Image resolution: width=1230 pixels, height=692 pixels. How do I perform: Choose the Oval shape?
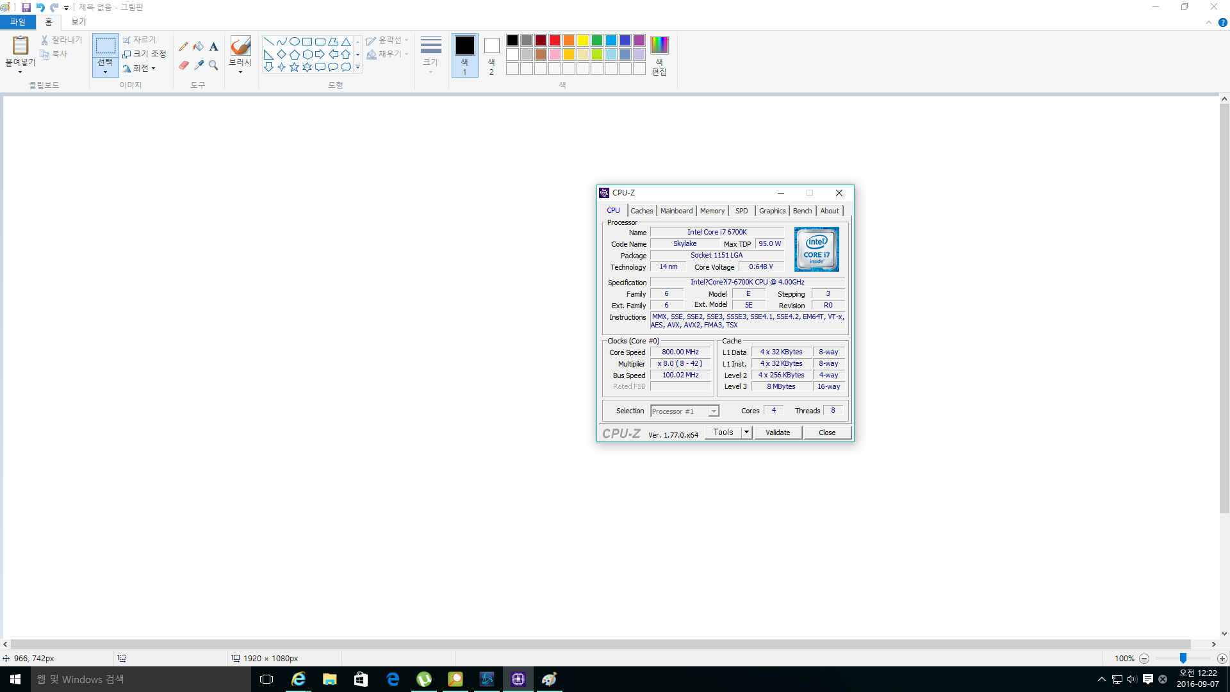click(295, 41)
